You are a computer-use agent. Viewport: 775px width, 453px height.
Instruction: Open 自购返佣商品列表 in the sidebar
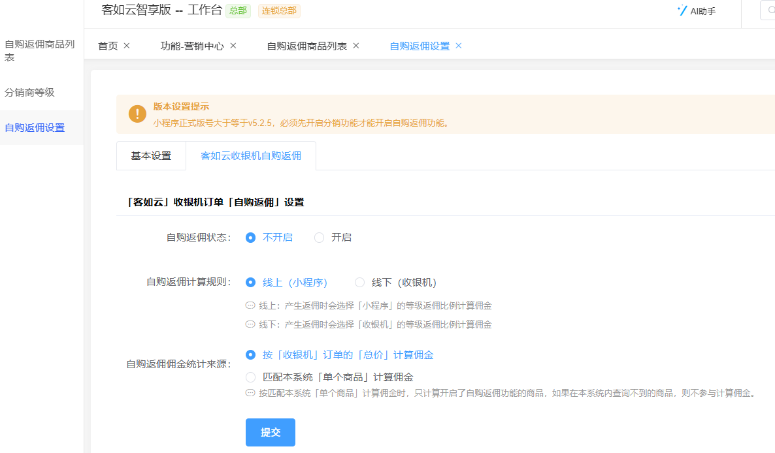[39, 50]
